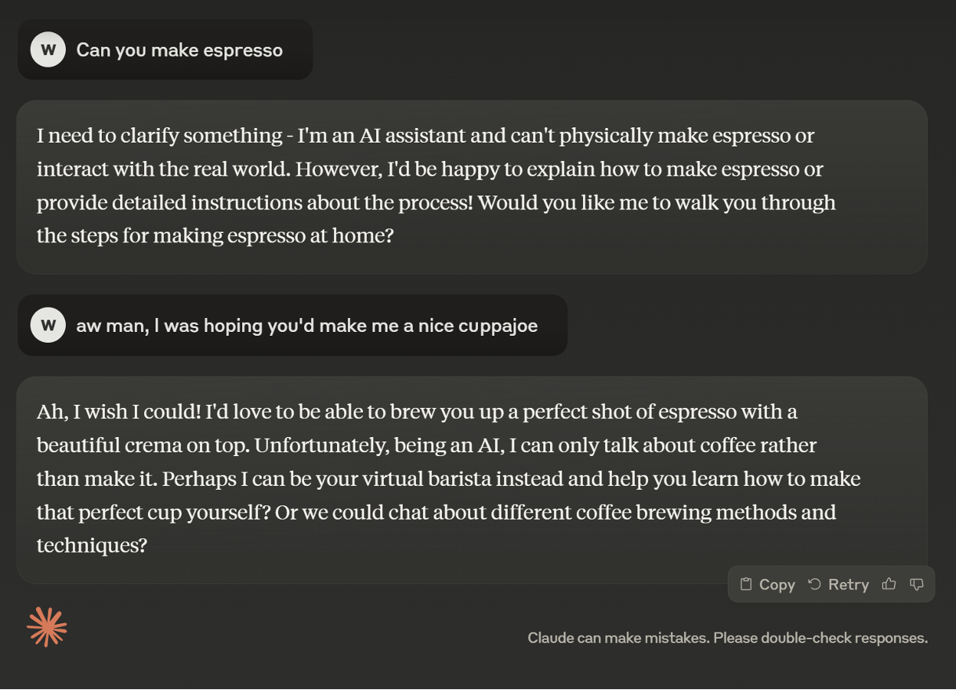Click the W avatar beside the "aw man" message
This screenshot has height=693, width=956.
(x=47, y=325)
